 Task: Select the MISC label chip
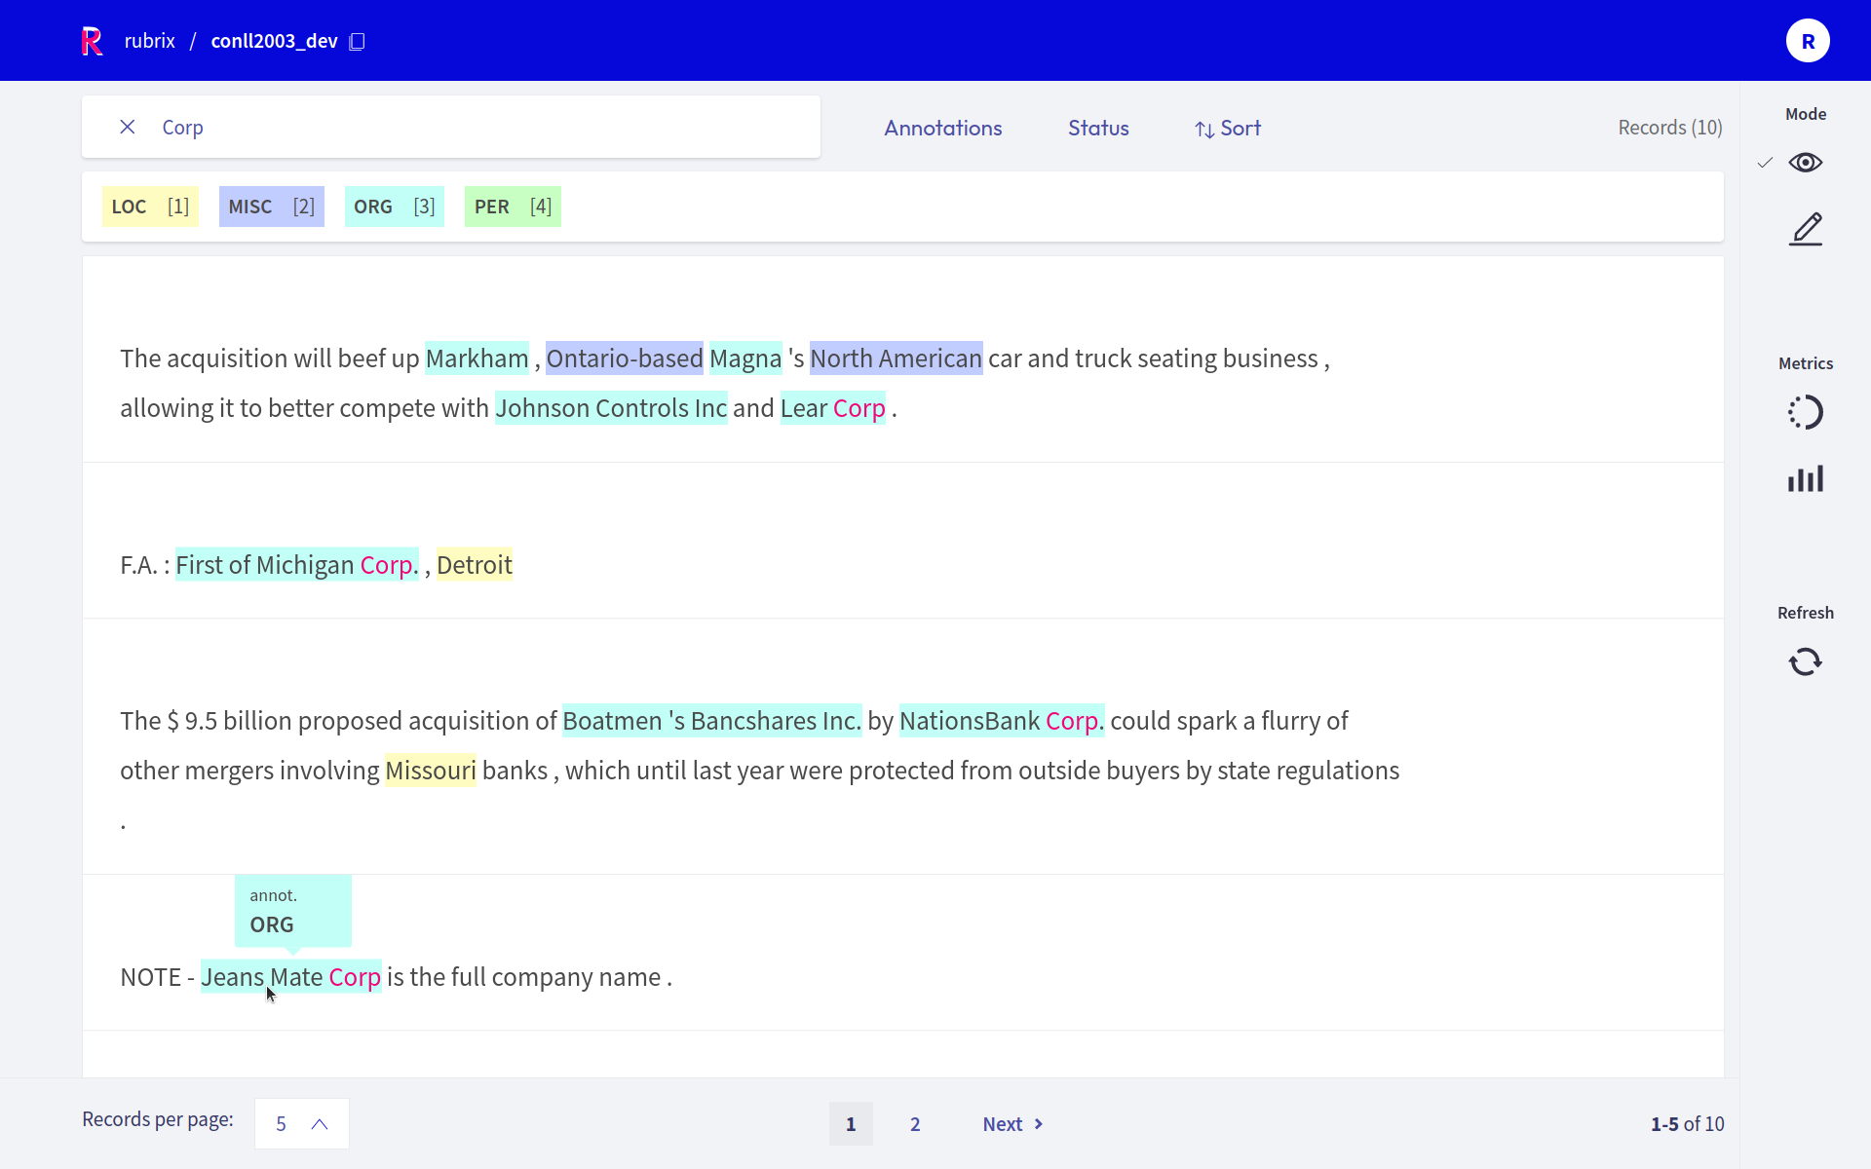(271, 207)
